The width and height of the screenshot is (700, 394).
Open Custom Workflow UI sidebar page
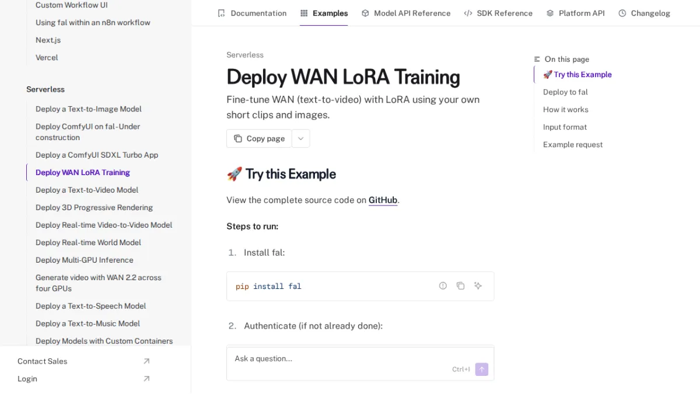[x=72, y=5]
